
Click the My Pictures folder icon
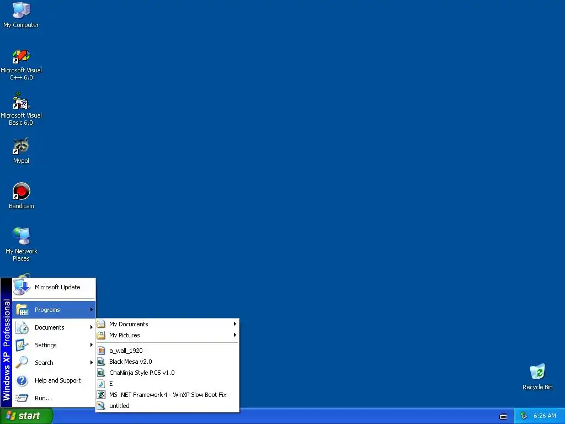[102, 335]
